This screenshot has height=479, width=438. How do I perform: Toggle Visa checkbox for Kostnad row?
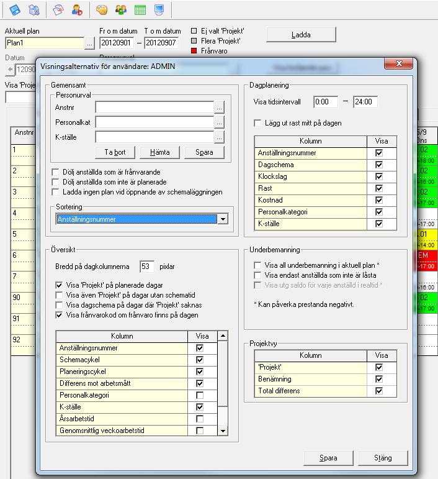coord(379,201)
